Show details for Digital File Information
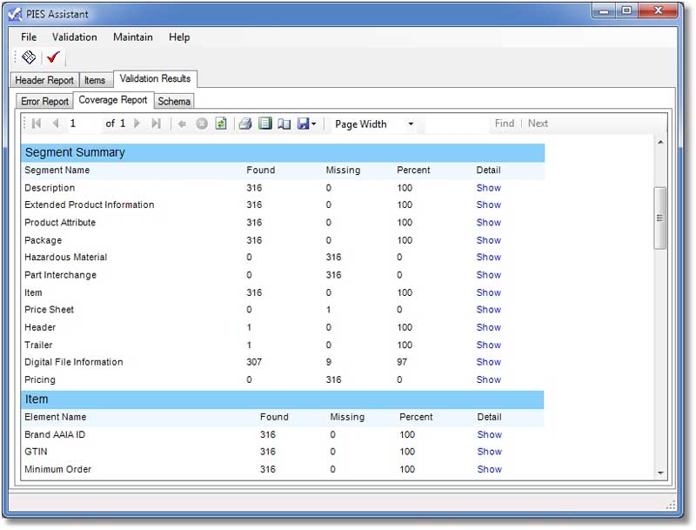The width and height of the screenshot is (696, 530). coord(488,362)
